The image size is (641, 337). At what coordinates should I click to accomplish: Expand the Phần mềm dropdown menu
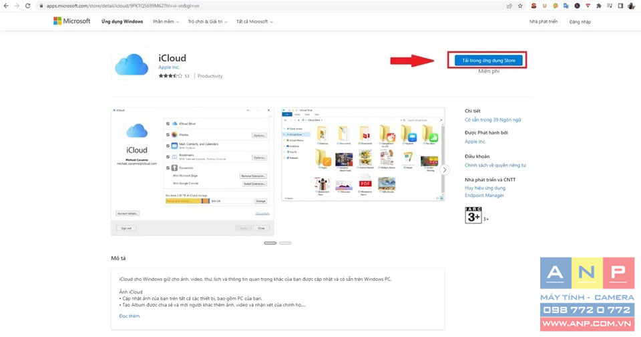tap(166, 21)
